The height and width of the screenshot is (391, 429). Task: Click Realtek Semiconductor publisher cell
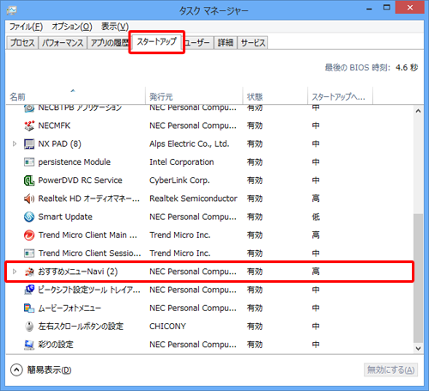point(193,199)
